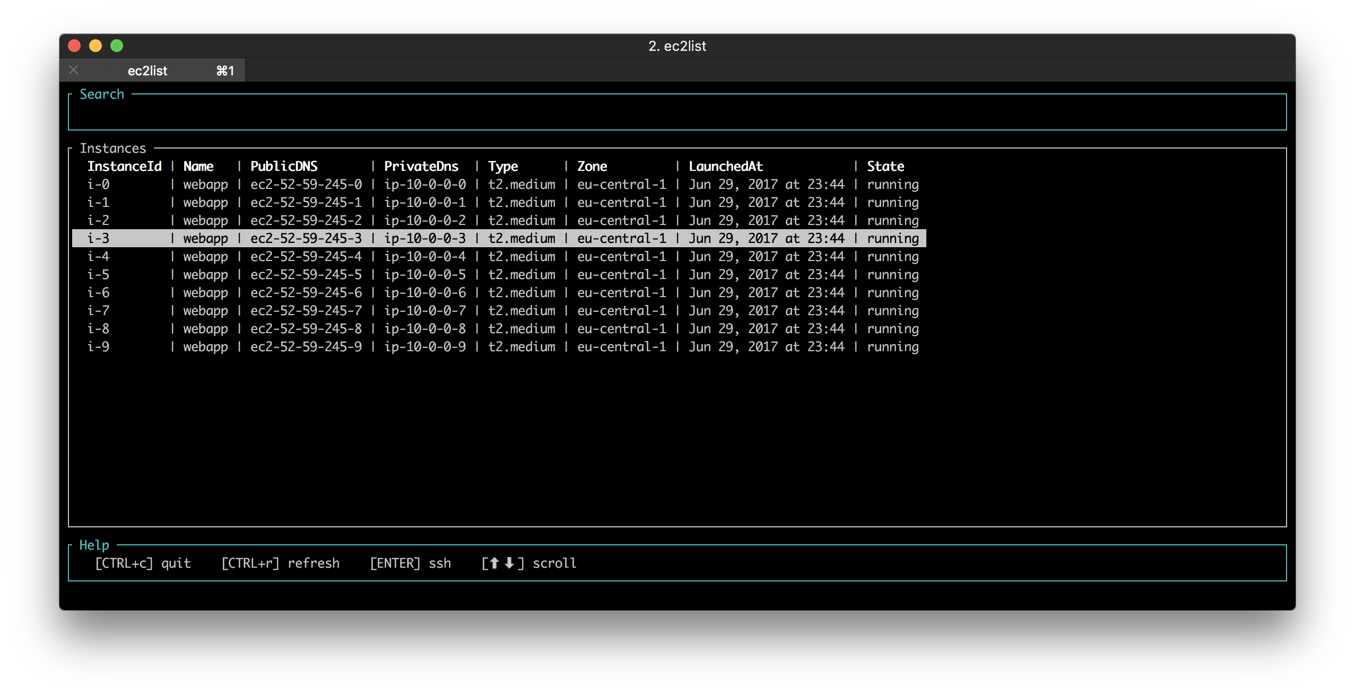The image size is (1355, 695).
Task: Click the green zoom window button
Action: pos(117,46)
